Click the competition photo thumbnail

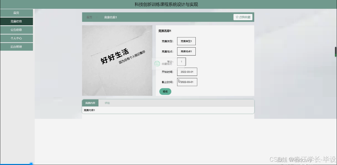coord(117,60)
